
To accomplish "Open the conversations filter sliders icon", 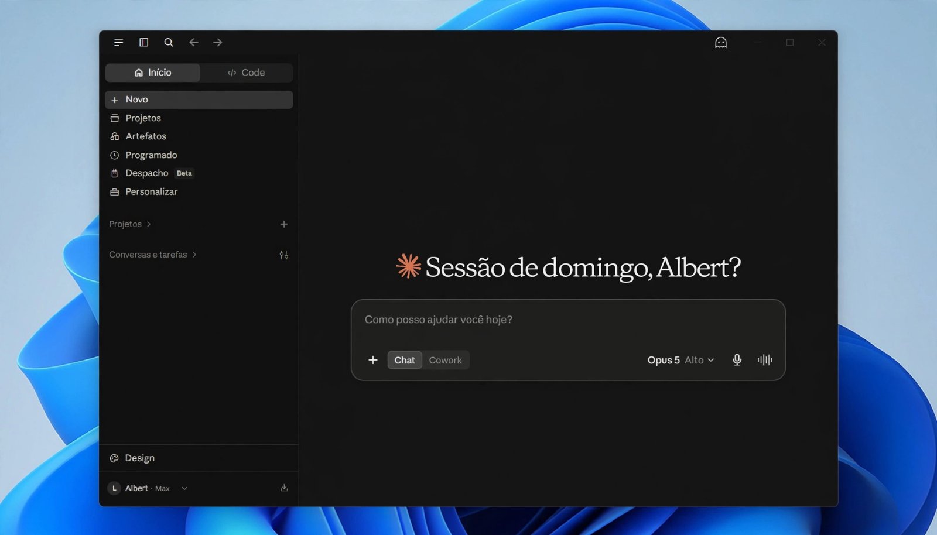I will 284,255.
